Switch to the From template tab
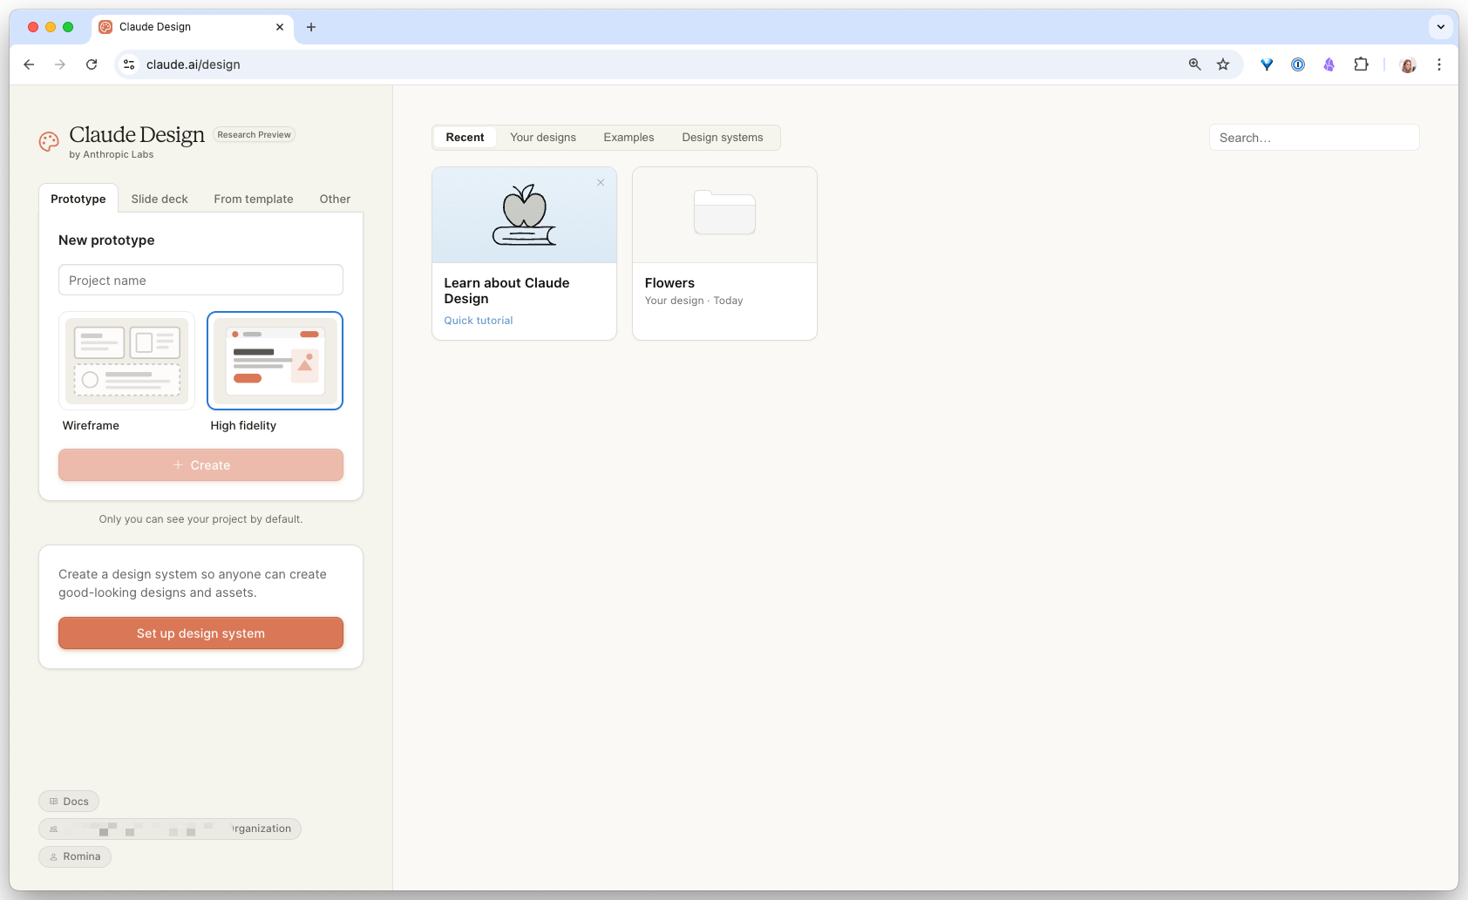Screen dimensions: 1468x900 click(254, 199)
